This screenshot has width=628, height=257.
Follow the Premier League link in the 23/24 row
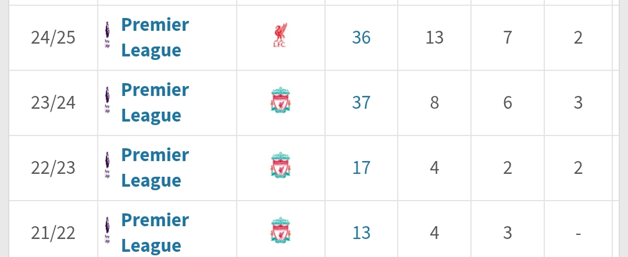click(x=155, y=103)
